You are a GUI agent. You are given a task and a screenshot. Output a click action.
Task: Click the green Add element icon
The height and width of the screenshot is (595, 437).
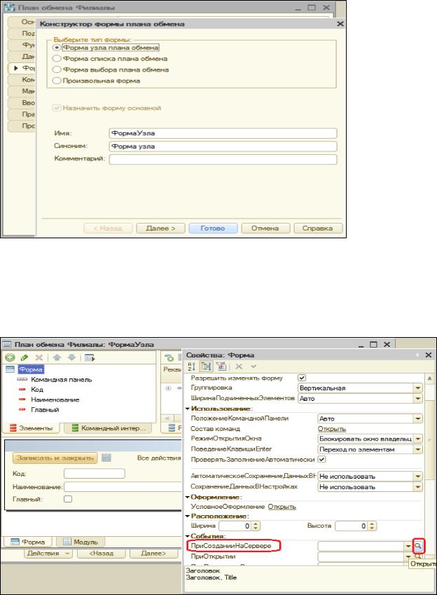[x=11, y=357]
